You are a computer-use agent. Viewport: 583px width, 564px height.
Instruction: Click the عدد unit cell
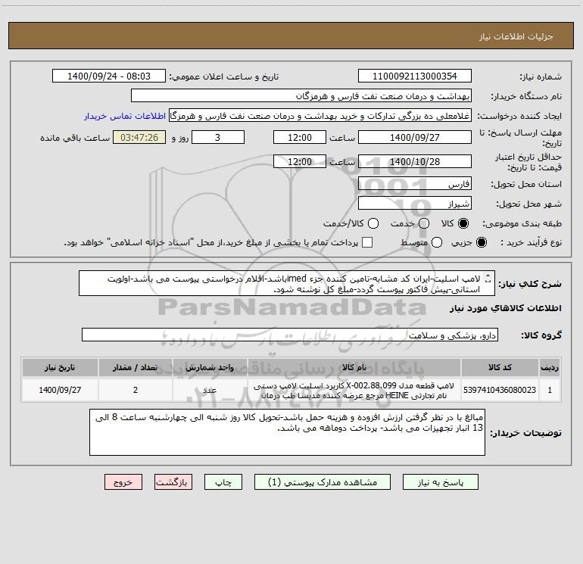point(210,390)
